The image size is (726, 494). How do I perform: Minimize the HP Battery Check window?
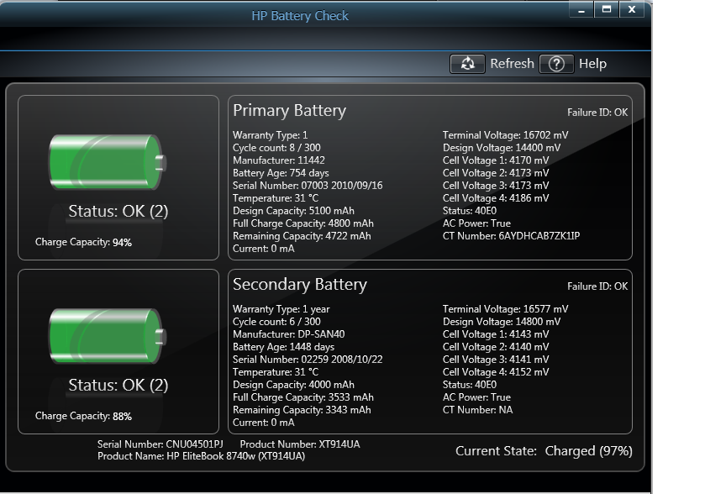click(581, 9)
